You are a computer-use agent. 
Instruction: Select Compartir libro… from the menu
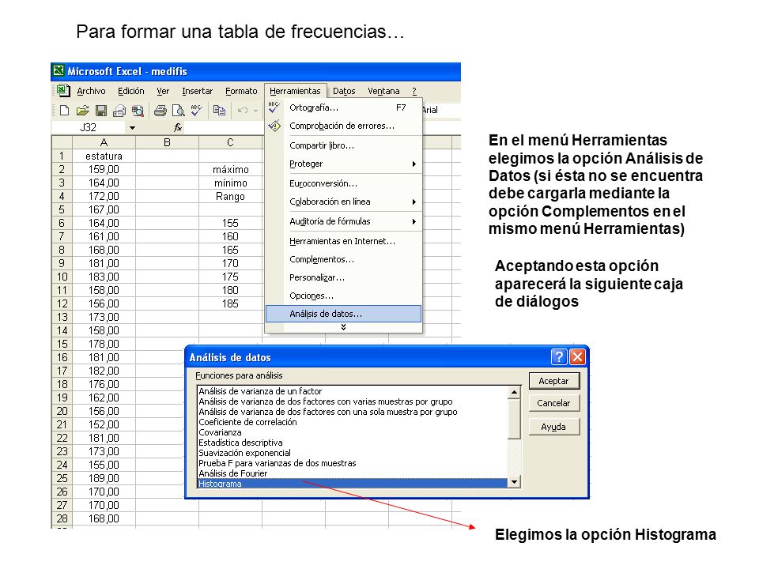(x=343, y=145)
